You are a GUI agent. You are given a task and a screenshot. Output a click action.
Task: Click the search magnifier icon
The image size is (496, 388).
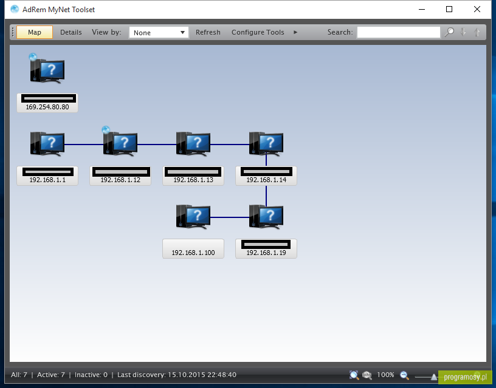(449, 32)
